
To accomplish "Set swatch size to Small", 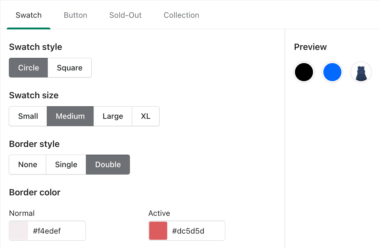I will (x=28, y=116).
